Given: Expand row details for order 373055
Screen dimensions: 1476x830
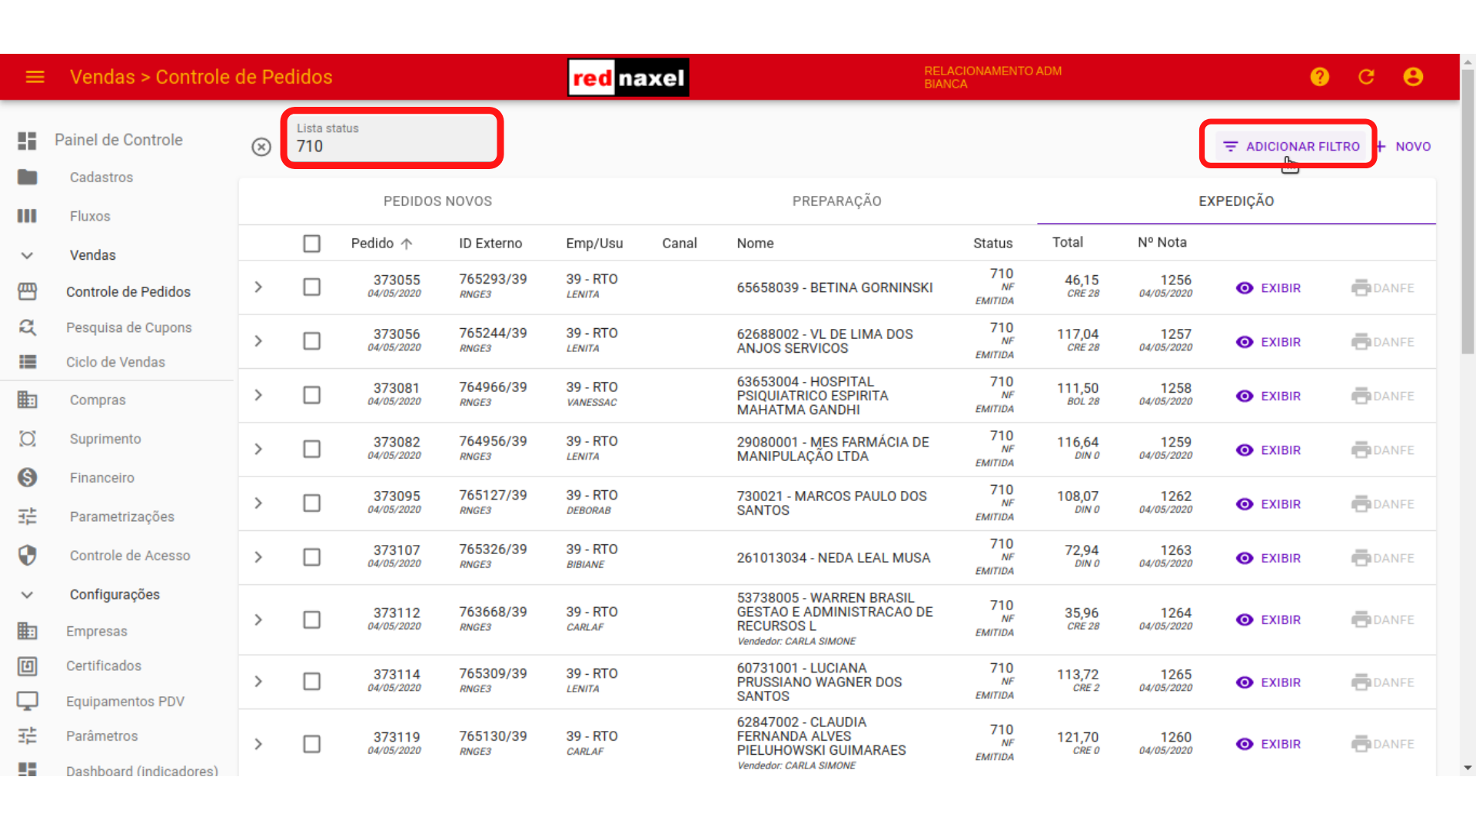Looking at the screenshot, I should [258, 287].
